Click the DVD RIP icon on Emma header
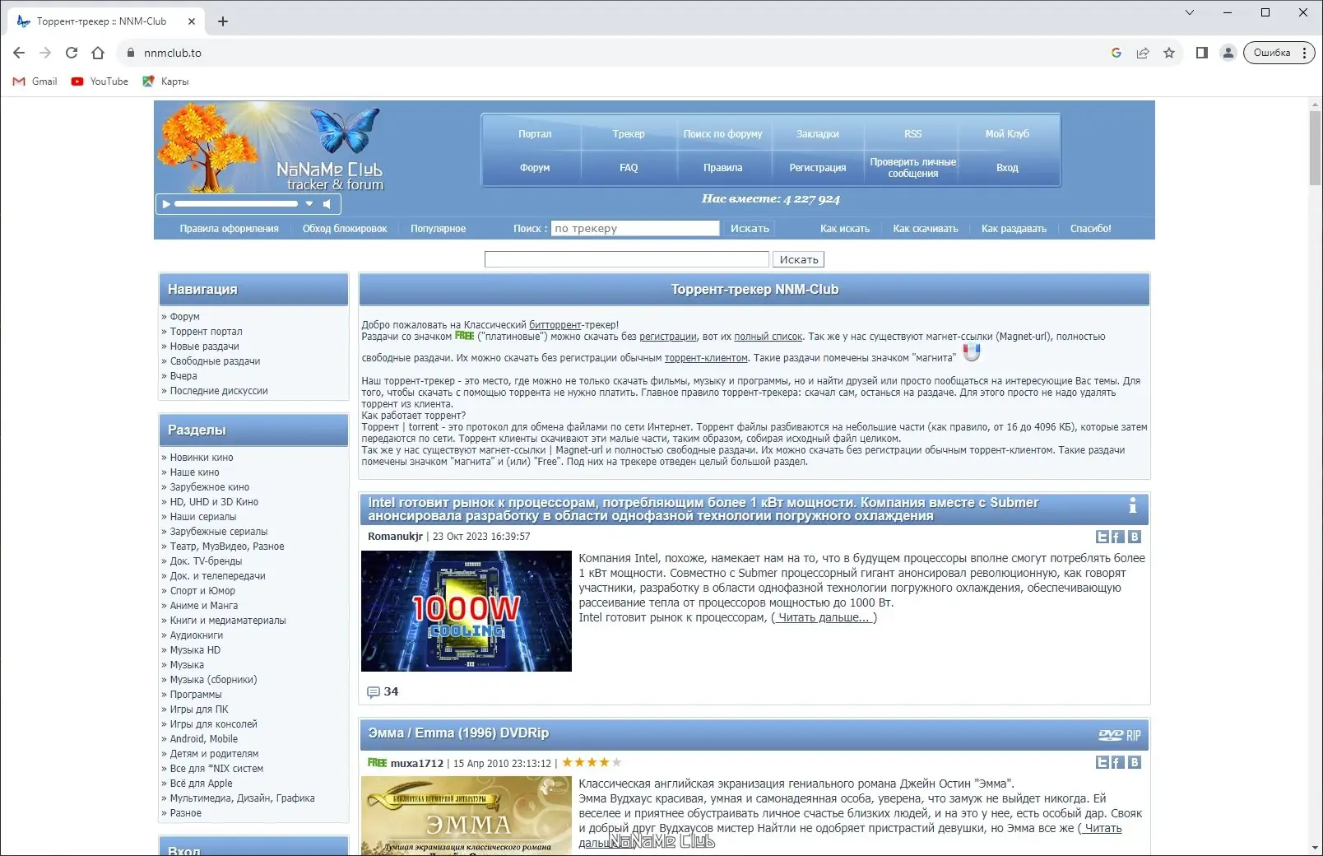Image resolution: width=1323 pixels, height=856 pixels. click(x=1120, y=735)
